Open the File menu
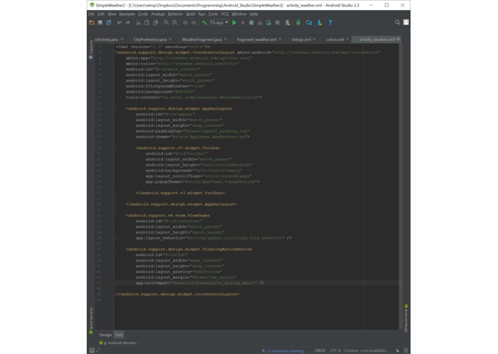The width and height of the screenshot is (498, 354). point(92,14)
